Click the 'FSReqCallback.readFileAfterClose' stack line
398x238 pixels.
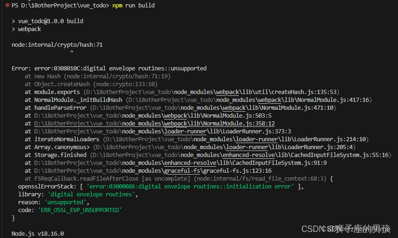(179, 179)
